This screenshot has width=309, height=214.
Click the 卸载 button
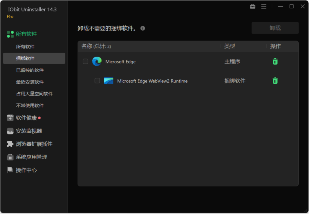pos(275,28)
